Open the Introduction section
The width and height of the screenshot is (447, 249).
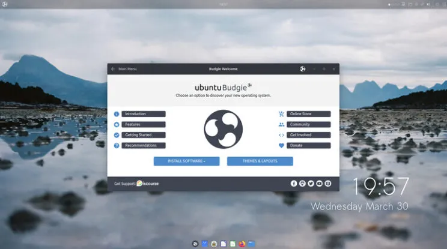pyautogui.click(x=144, y=114)
